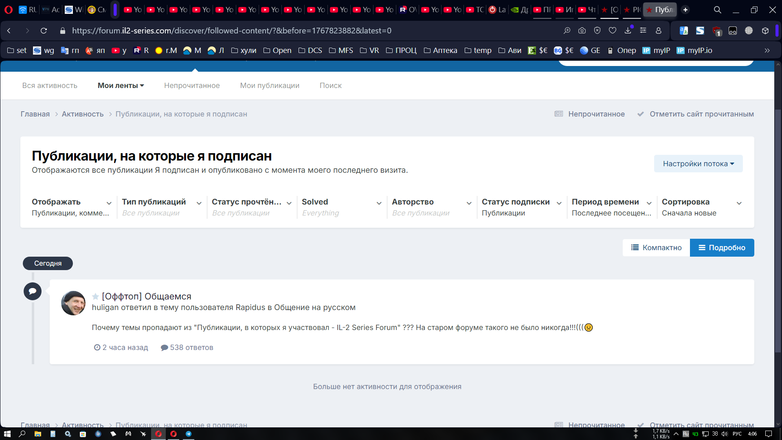Viewport: 782px width, 440px height.
Task: Open the [Оффтоп] Общаемся topic link
Action: [146, 296]
